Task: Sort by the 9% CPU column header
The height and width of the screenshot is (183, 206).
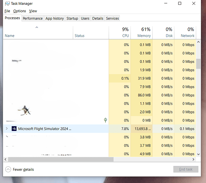Action: (120, 33)
